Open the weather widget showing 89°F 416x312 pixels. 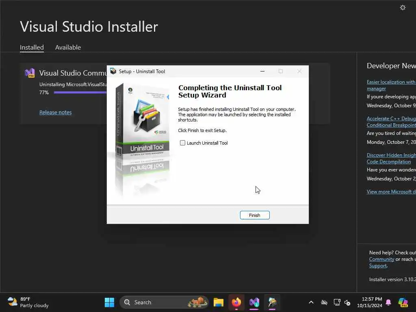coord(28,302)
